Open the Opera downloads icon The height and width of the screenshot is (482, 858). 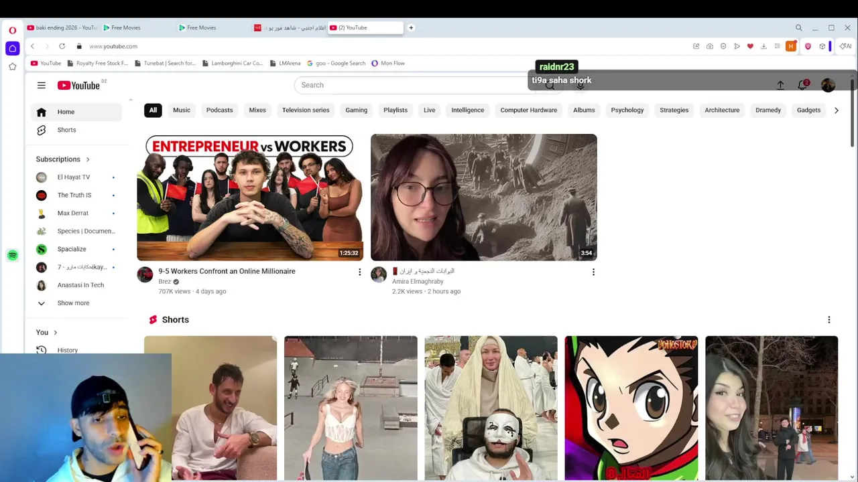coord(763,46)
